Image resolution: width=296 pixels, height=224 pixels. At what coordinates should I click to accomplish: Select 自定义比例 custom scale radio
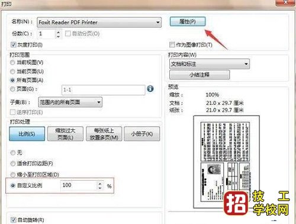coord(12,185)
